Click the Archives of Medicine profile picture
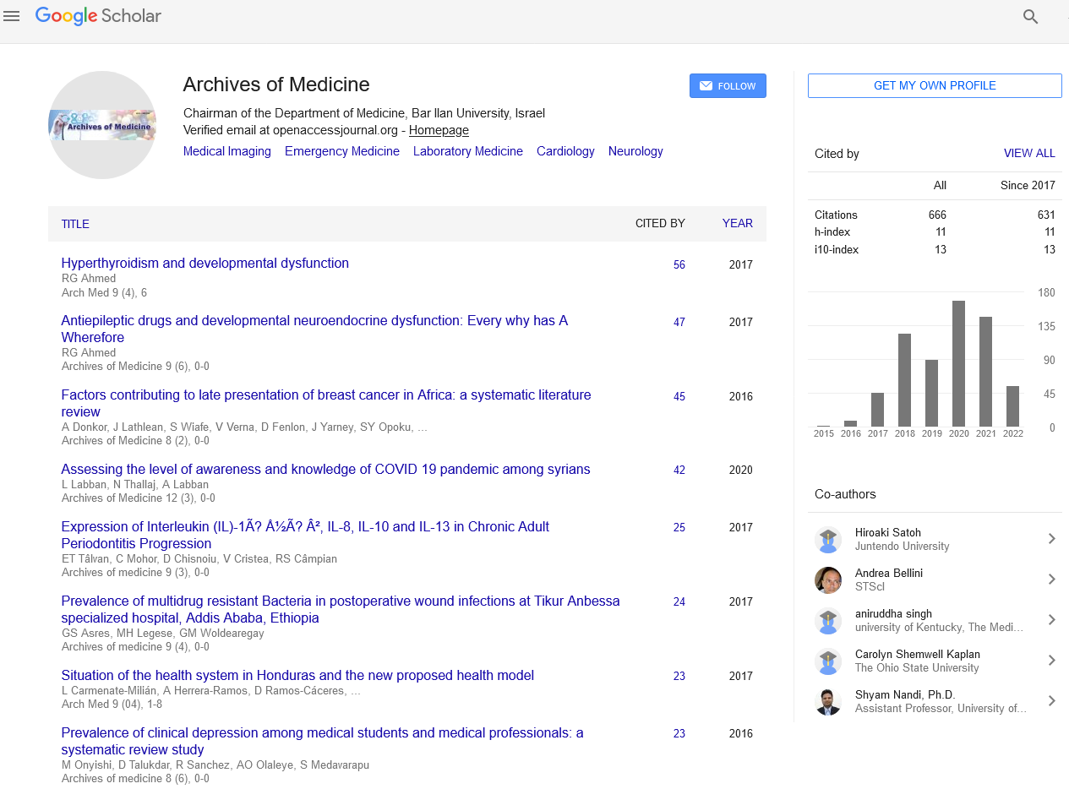1069x789 pixels. 102,125
